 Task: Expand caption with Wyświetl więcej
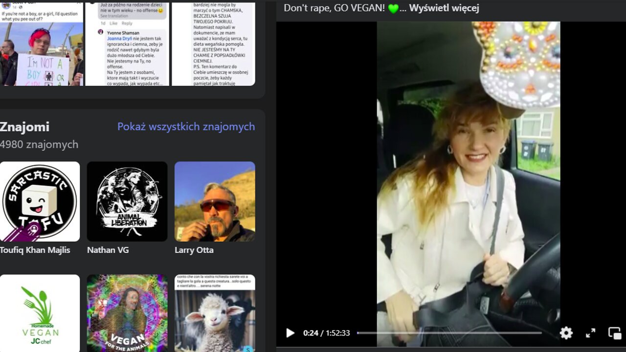pyautogui.click(x=444, y=8)
